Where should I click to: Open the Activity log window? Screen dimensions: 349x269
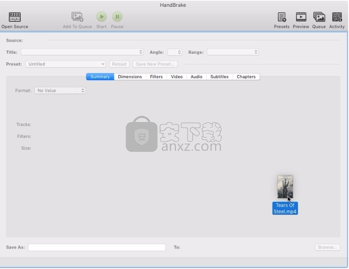(x=337, y=17)
